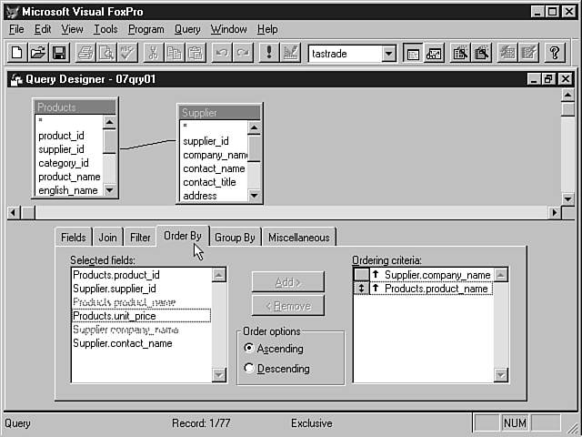Open the tastrade database dropdown
Image resolution: width=582 pixels, height=437 pixels.
[388, 54]
